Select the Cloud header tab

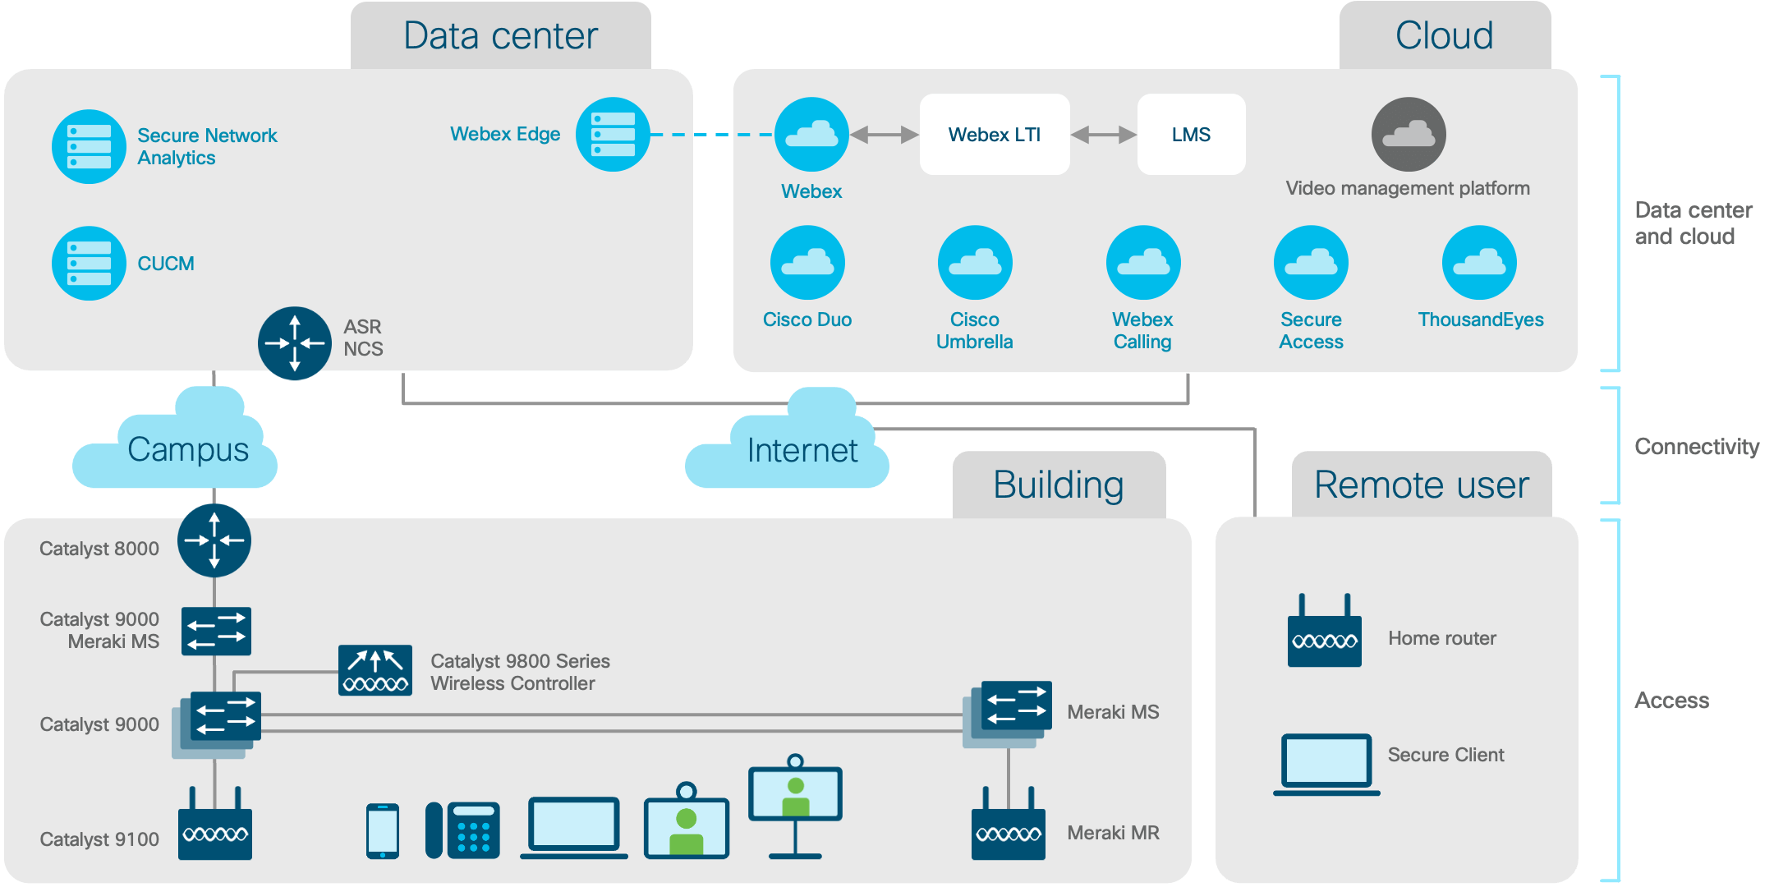pyautogui.click(x=1445, y=35)
